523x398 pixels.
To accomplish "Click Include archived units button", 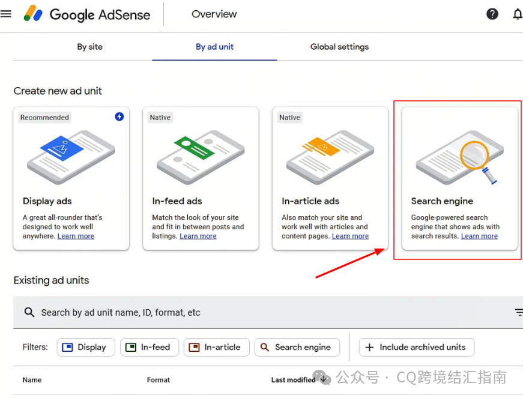I will 417,347.
